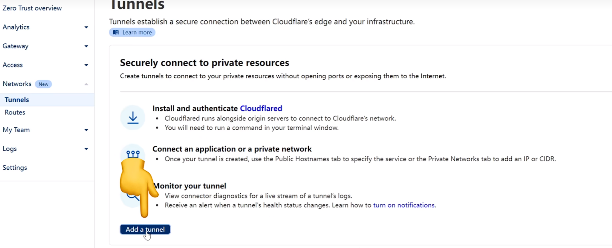Click the network nodes icon beside Connect step
This screenshot has width=612, height=248.
point(133,154)
